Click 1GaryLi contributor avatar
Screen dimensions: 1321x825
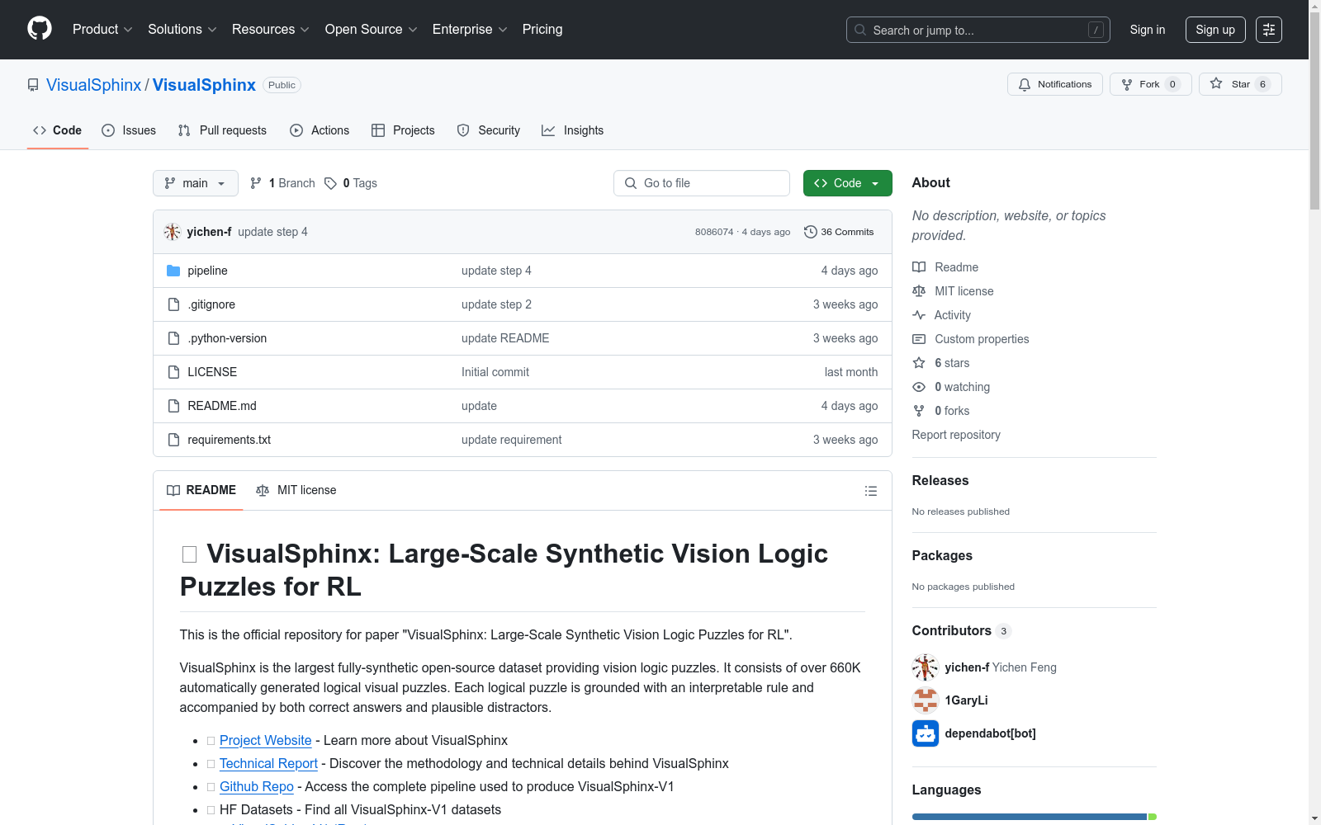click(926, 700)
